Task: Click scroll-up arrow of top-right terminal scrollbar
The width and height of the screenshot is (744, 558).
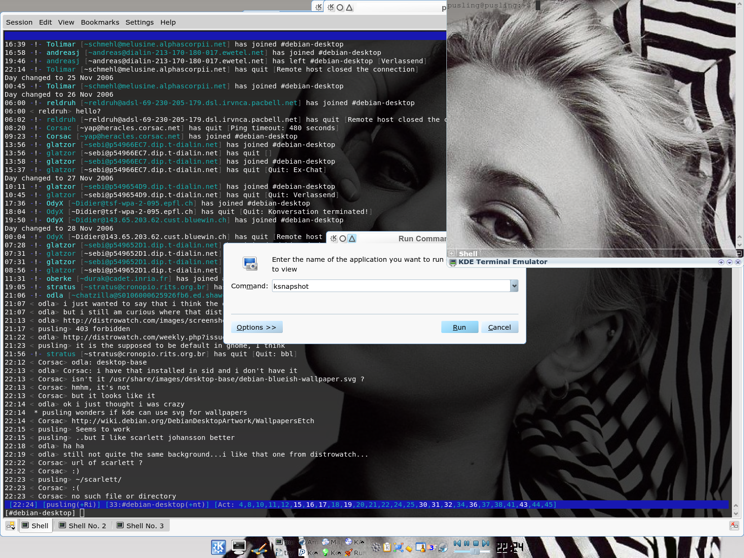Action: pos(739,4)
